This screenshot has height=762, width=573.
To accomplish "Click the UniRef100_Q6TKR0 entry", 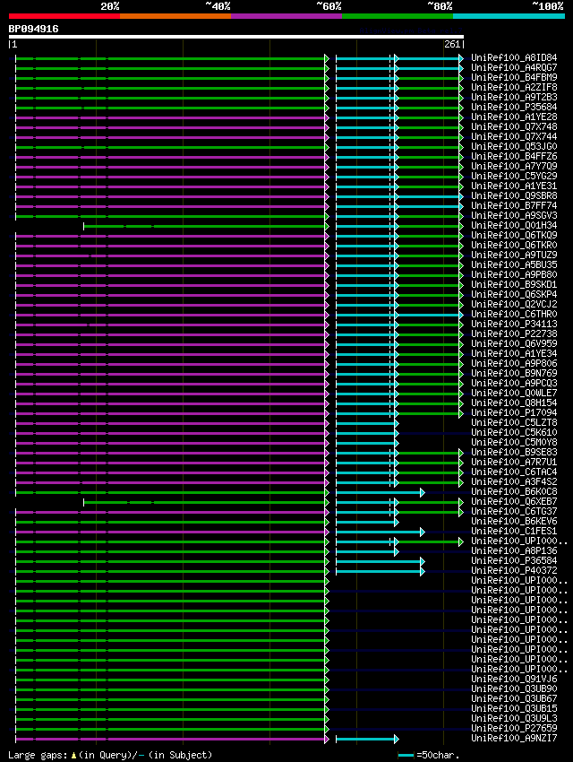I will click(x=514, y=245).
